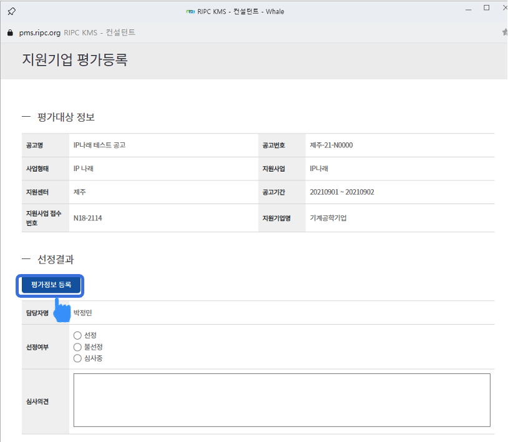The image size is (508, 442).
Task: Select the 선정 radio button
Action: pos(77,335)
